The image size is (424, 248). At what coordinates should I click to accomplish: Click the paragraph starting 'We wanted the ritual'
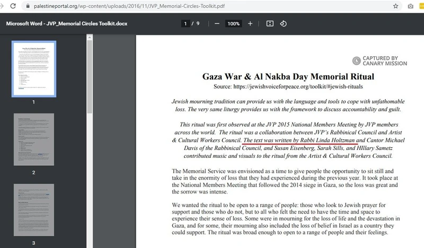point(286,218)
